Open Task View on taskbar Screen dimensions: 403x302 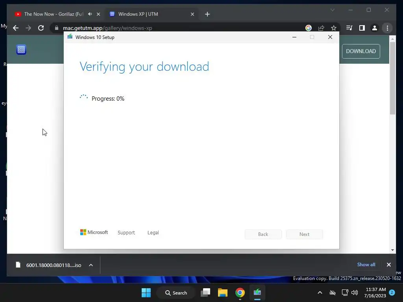click(x=205, y=293)
